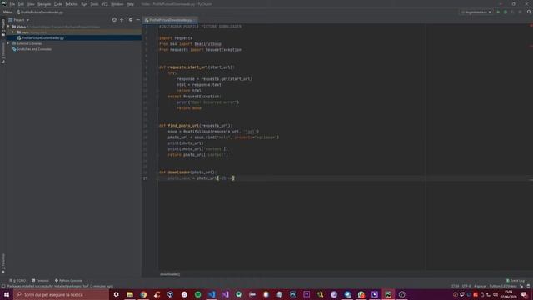Open the View menu
The image size is (533, 300).
(31, 4)
